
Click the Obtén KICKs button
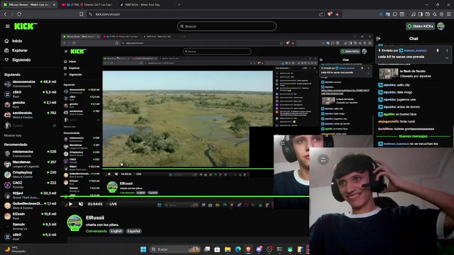[x=420, y=26]
